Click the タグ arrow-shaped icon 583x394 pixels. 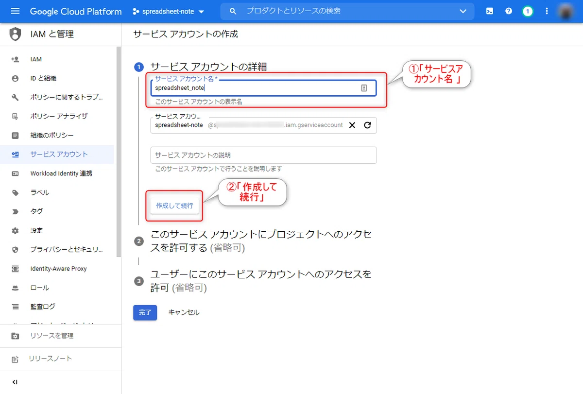pos(15,211)
